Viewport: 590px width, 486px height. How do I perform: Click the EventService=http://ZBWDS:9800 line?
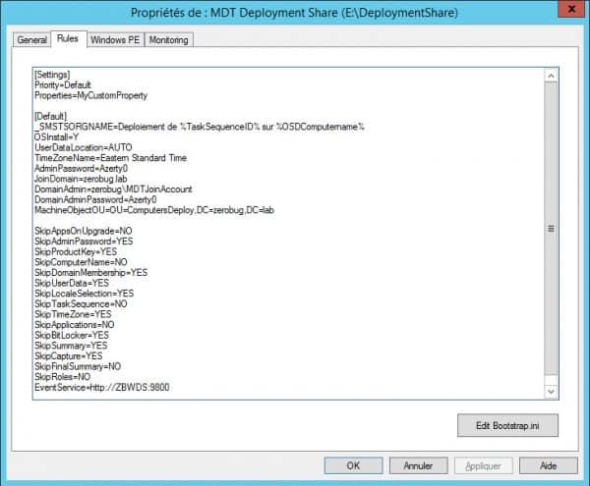tap(102, 387)
